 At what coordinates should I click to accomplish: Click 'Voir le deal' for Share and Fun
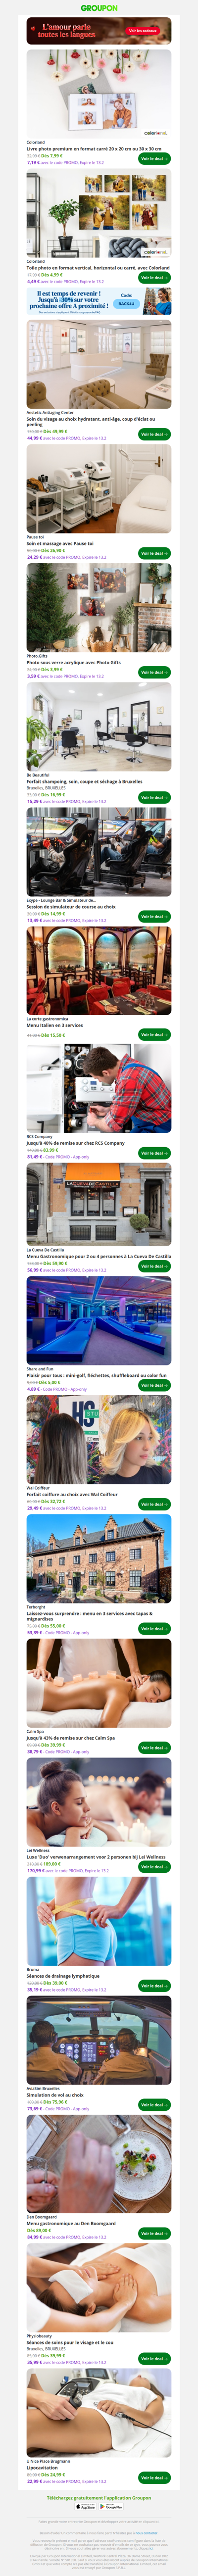(154, 1385)
